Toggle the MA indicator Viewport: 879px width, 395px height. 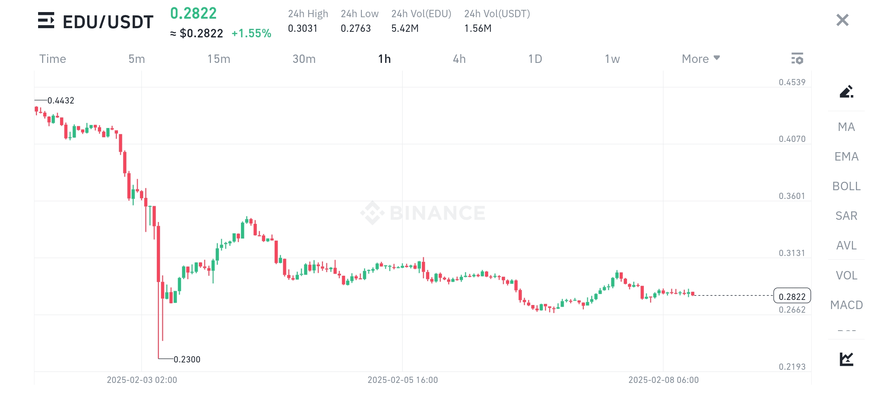point(846,127)
